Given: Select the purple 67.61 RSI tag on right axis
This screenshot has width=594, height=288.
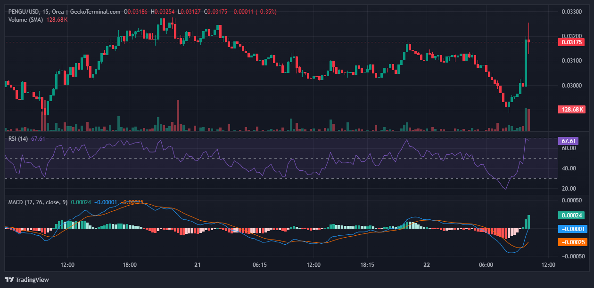Looking at the screenshot, I should (567, 141).
